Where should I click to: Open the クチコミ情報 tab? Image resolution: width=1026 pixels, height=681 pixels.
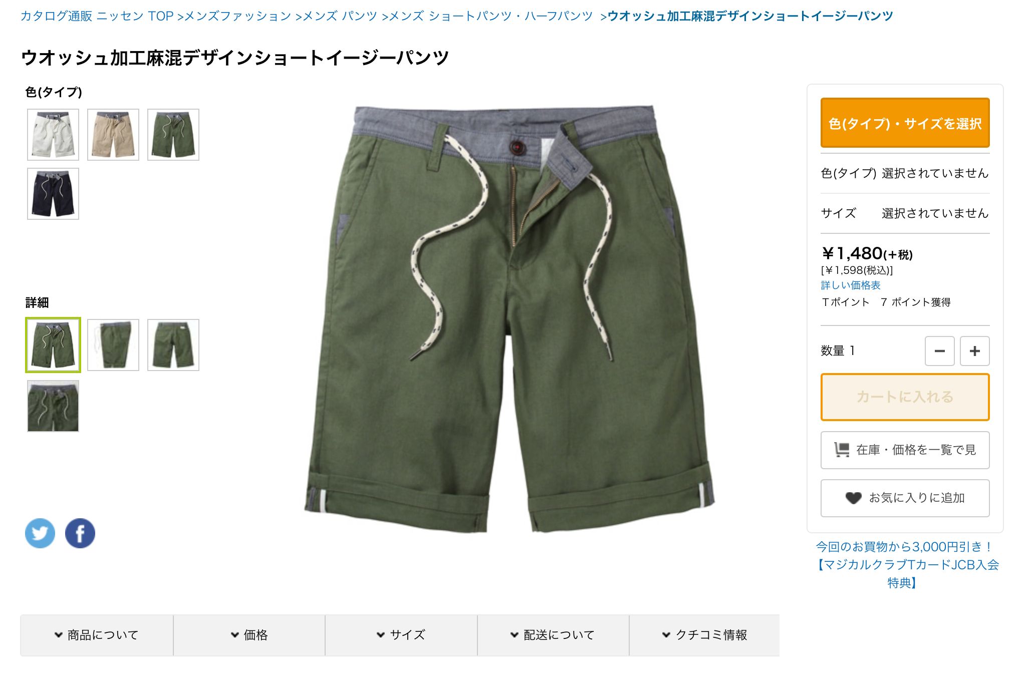[704, 635]
